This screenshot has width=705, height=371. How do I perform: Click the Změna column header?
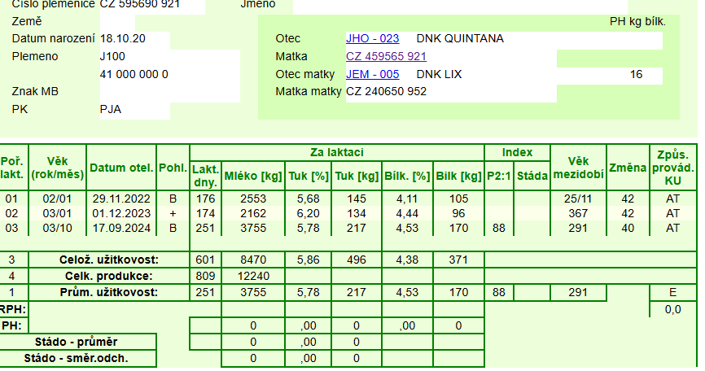coord(627,168)
